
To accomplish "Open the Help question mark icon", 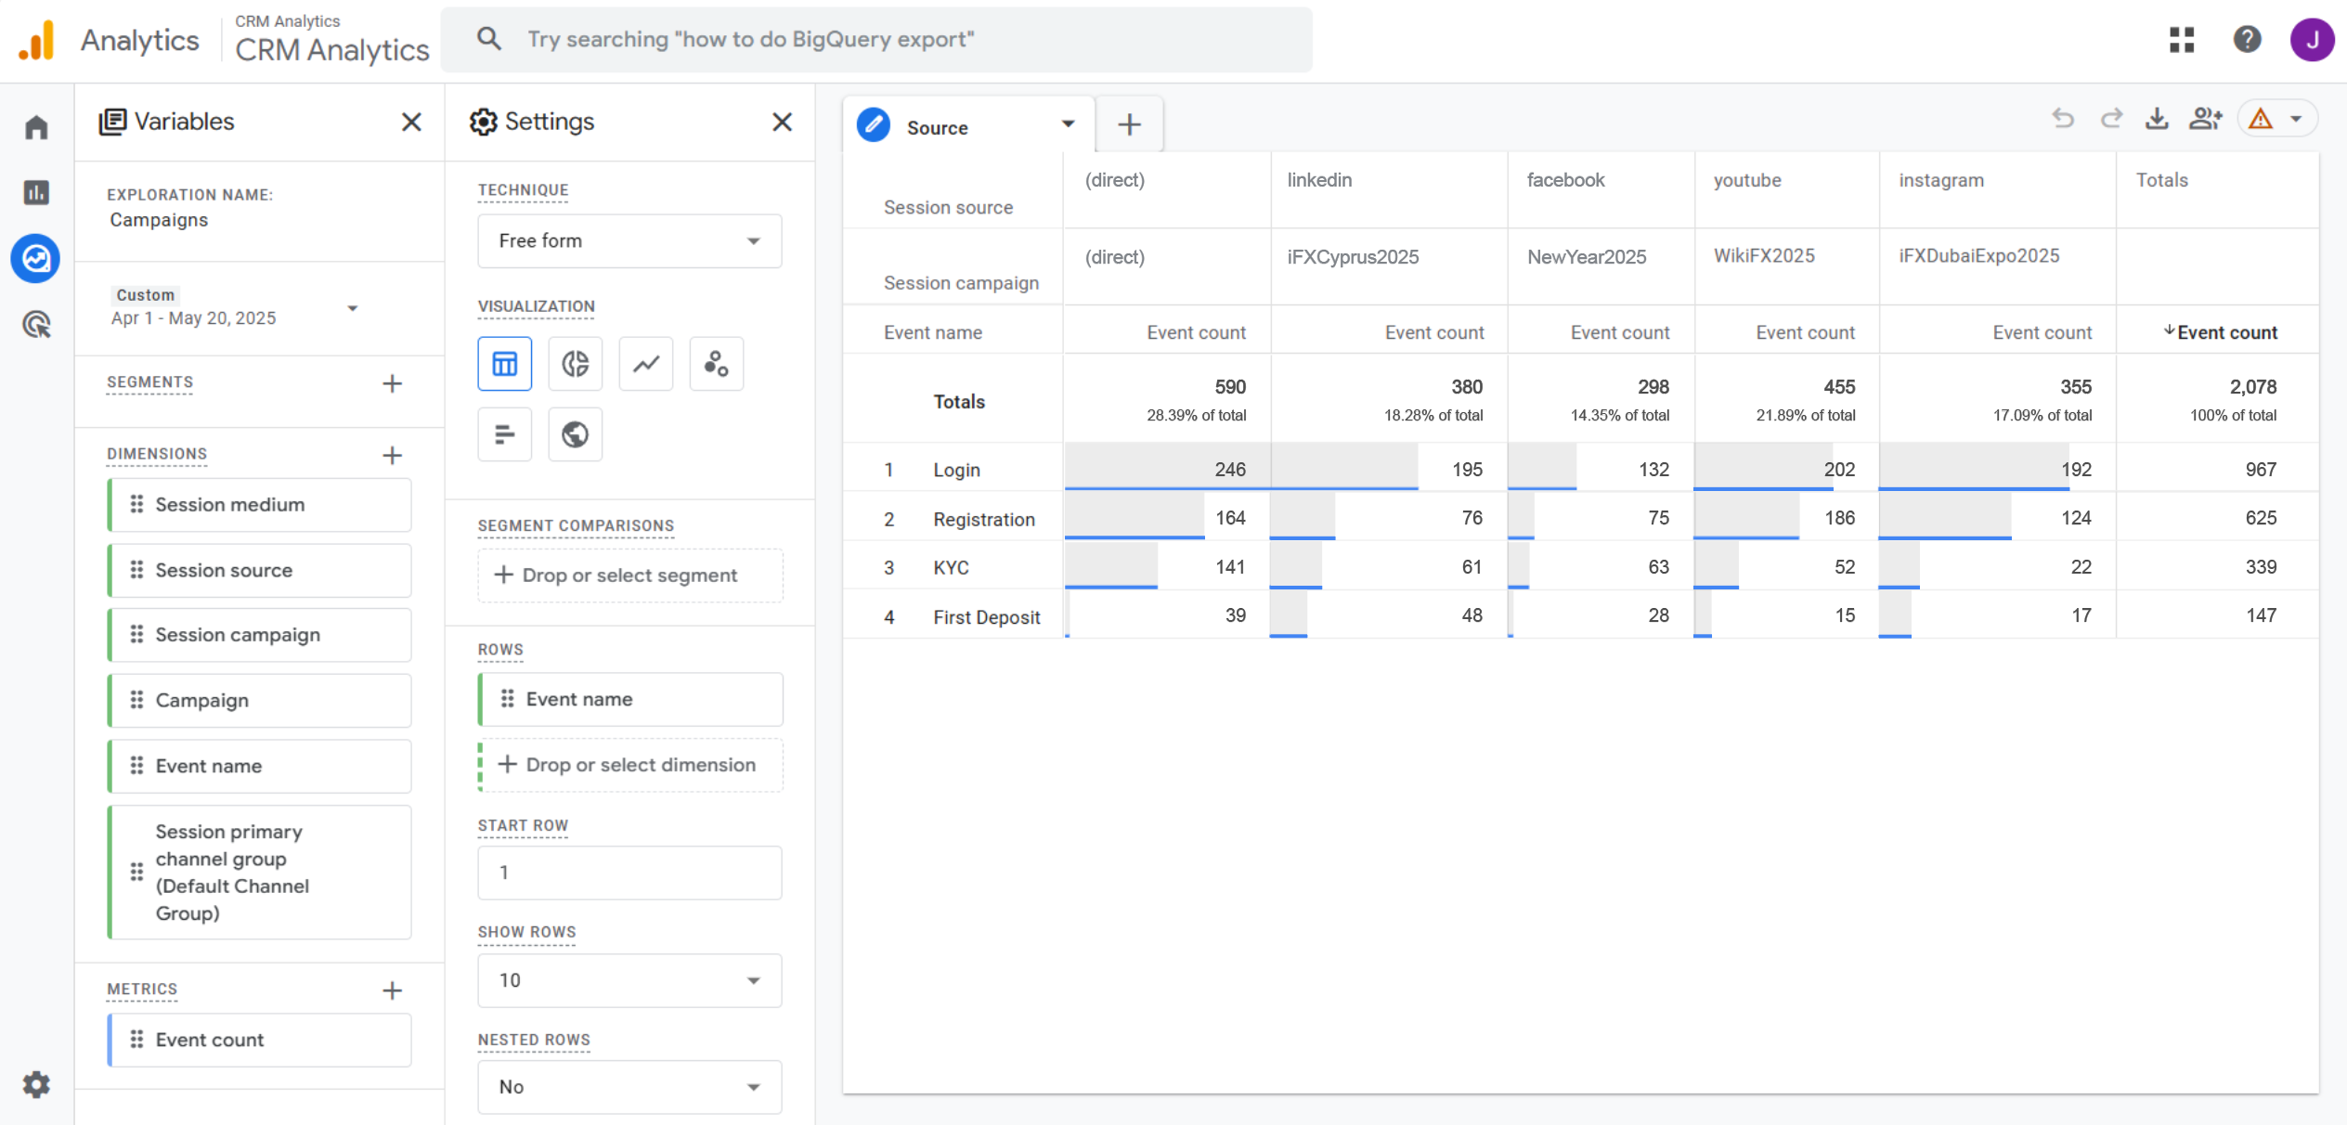I will 2247,39.
